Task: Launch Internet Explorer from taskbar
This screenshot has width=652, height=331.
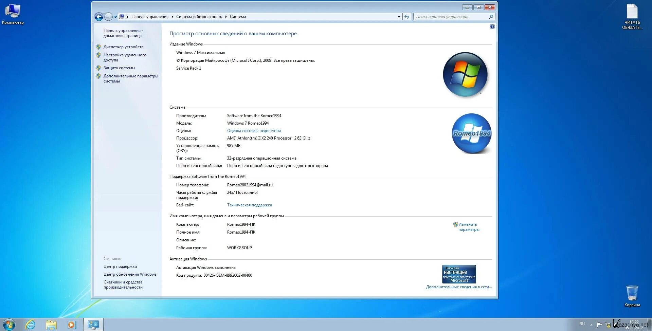Action: tap(31, 325)
